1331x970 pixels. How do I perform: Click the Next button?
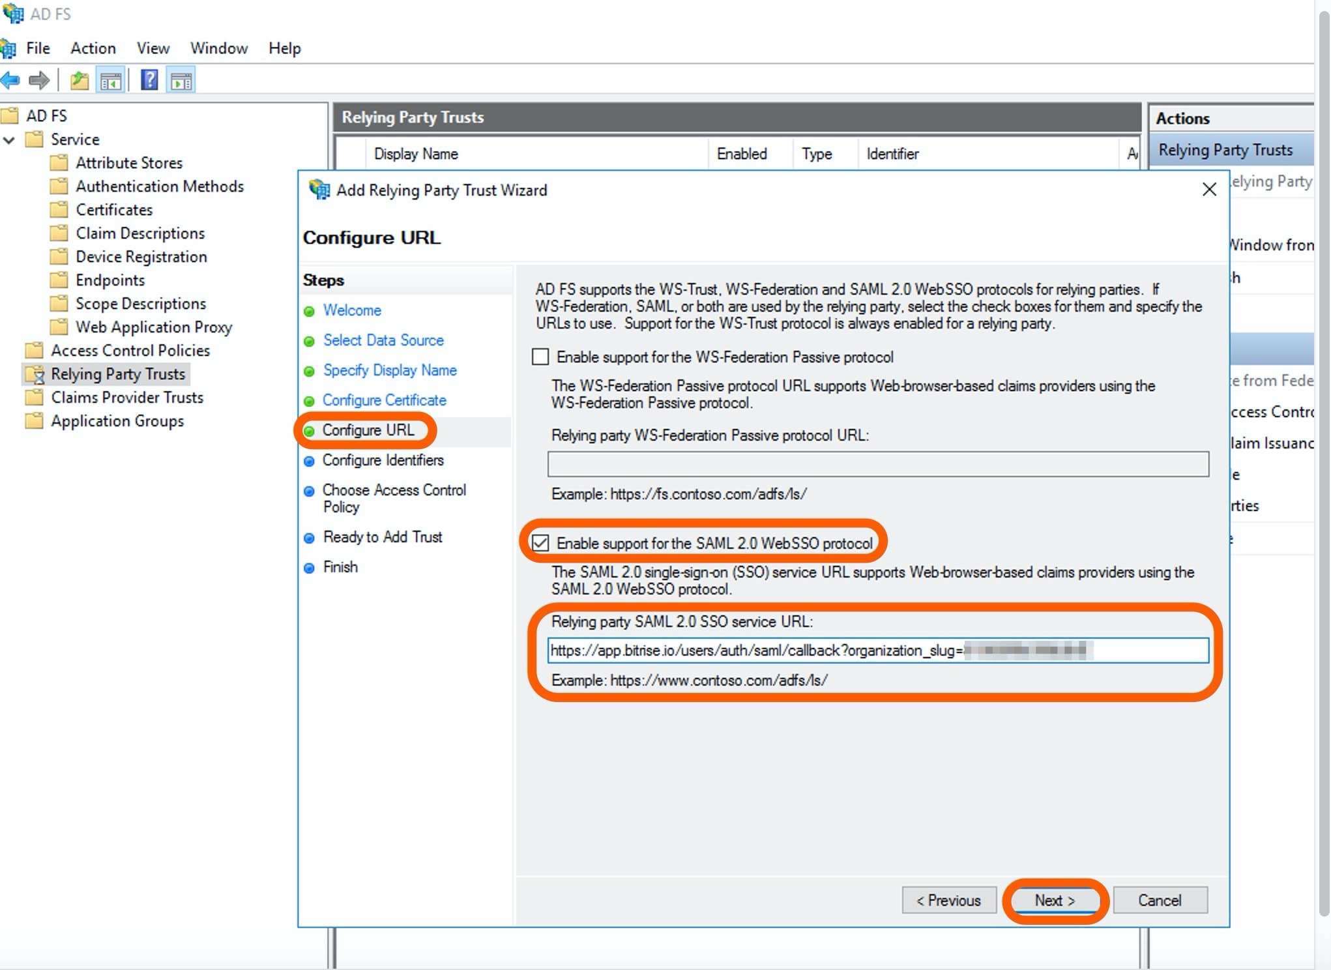tap(1054, 900)
